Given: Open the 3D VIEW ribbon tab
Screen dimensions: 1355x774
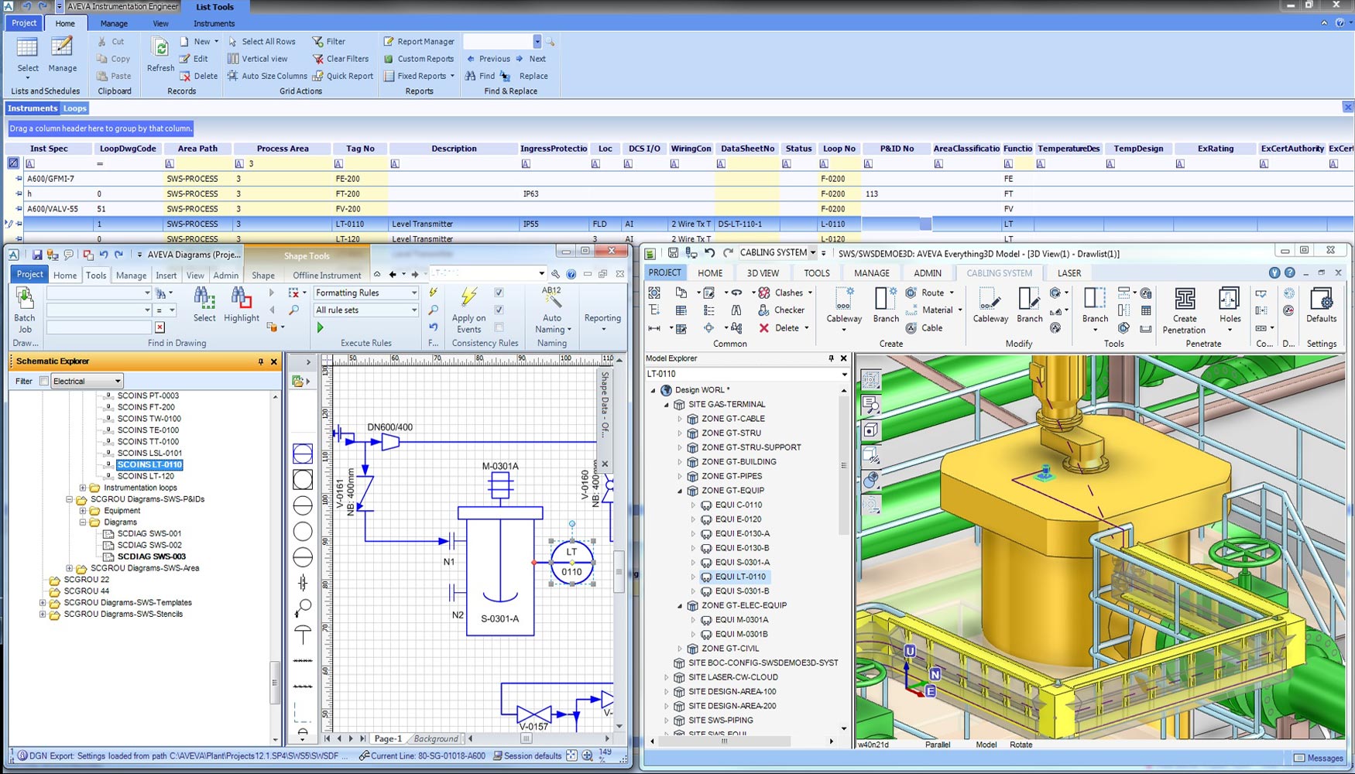Looking at the screenshot, I should [x=762, y=273].
